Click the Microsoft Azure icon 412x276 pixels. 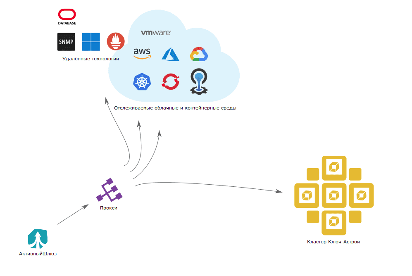click(170, 55)
